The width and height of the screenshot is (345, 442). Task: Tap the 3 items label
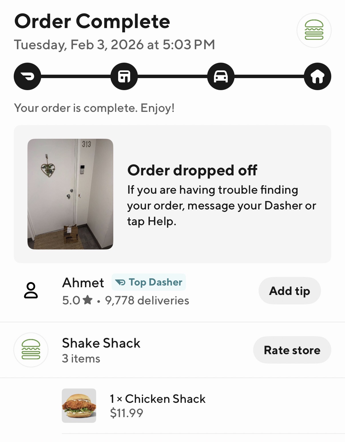click(81, 359)
